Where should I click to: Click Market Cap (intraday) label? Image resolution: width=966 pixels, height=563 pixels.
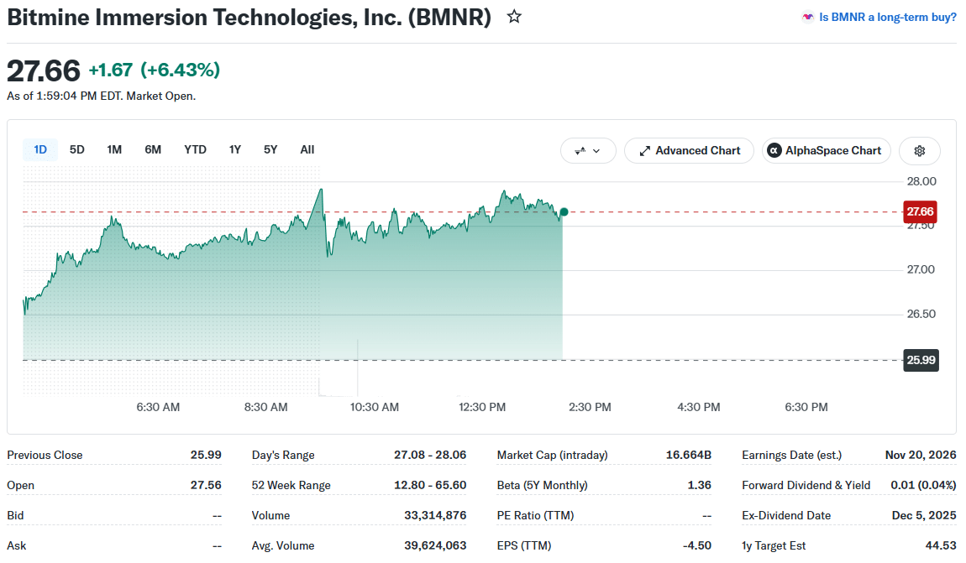(x=552, y=455)
